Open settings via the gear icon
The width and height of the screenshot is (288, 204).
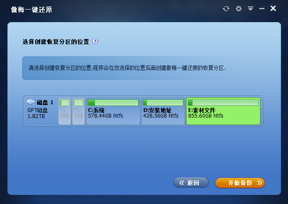tap(238, 9)
